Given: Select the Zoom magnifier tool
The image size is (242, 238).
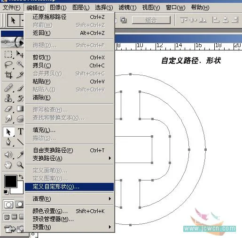Looking at the screenshot, I should [x=20, y=165].
